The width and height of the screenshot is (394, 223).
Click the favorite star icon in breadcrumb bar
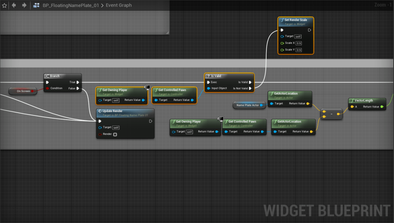coord(5,5)
